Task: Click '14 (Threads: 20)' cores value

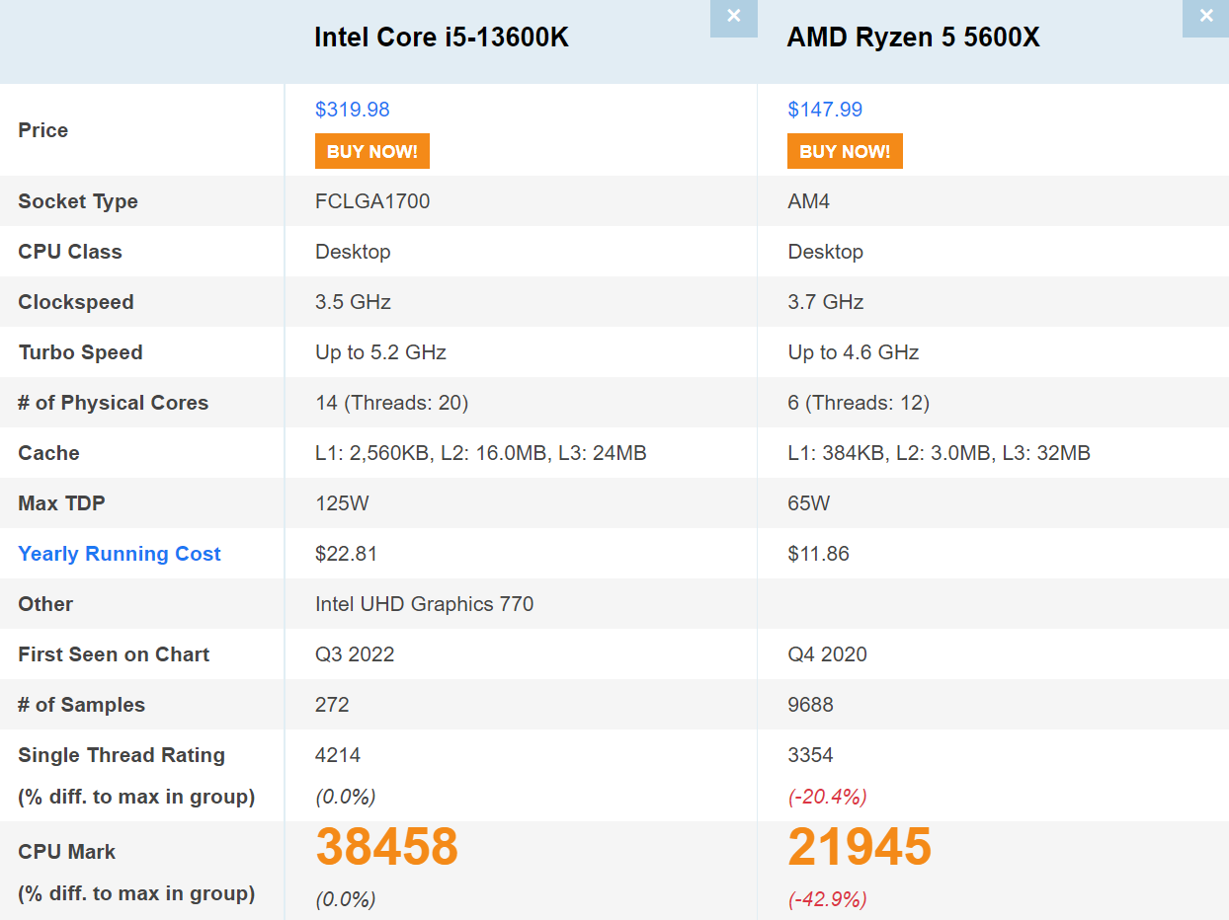Action: pos(392,403)
